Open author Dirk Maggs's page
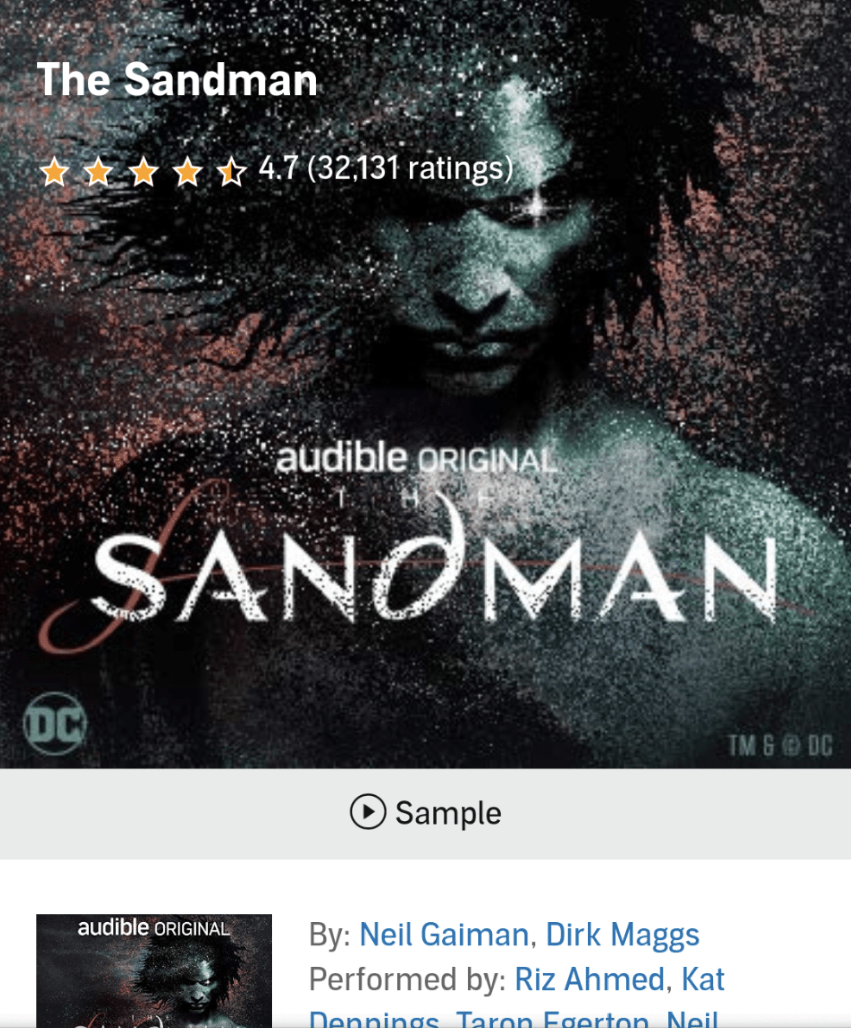 623,935
